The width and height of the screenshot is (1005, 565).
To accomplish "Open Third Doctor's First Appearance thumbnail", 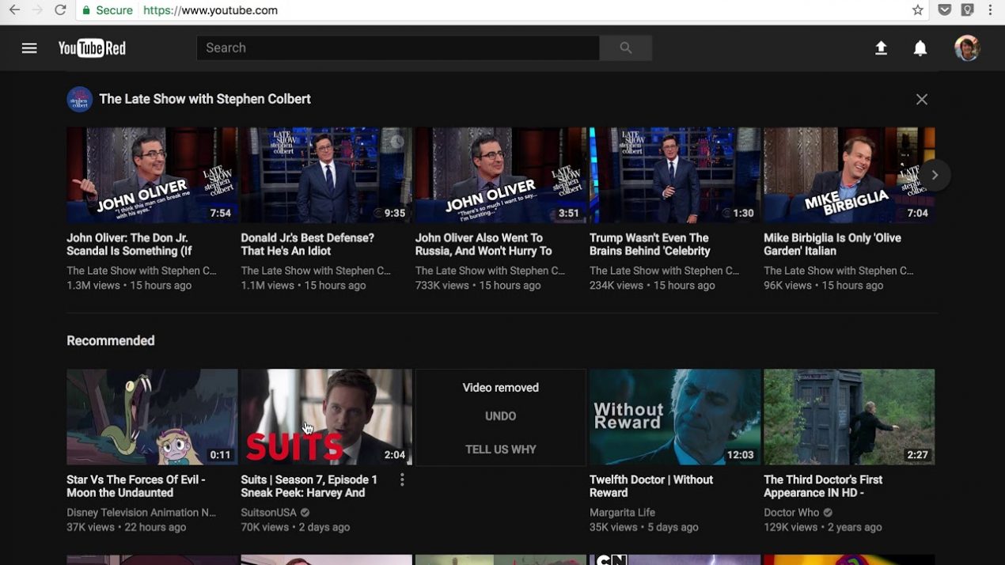I will (849, 417).
